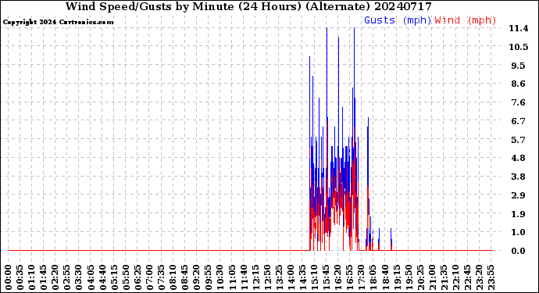Click the 10.5 y-axis value
The width and height of the screenshot is (539, 293).
[519, 47]
